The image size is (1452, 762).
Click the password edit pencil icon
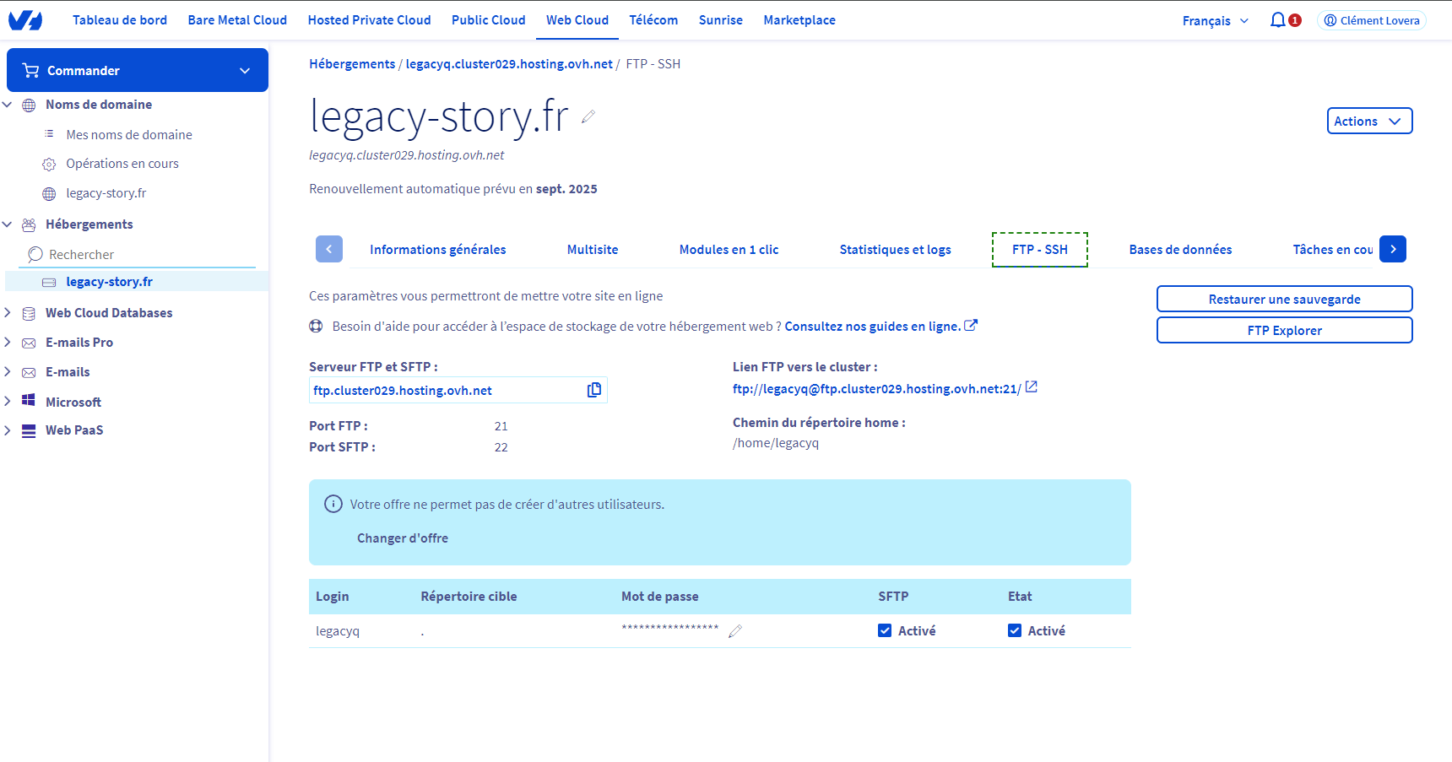735,631
